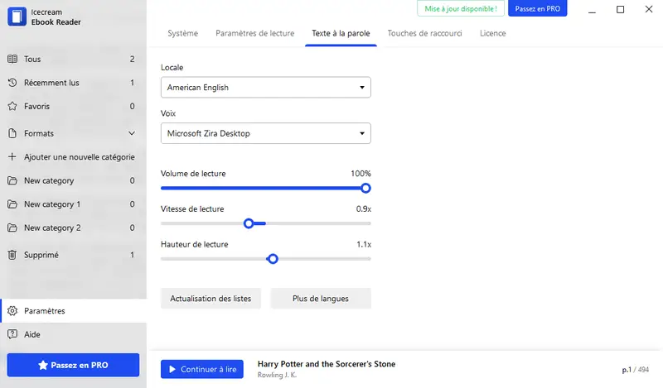Open the Voix Microsoft Zira Desktop dropdown
The image size is (663, 388).
265,133
